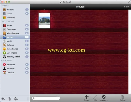The width and height of the screenshot is (131, 102).
Task: Click the Trash can icon in sidebar
Action: pyautogui.click(x=4, y=14)
